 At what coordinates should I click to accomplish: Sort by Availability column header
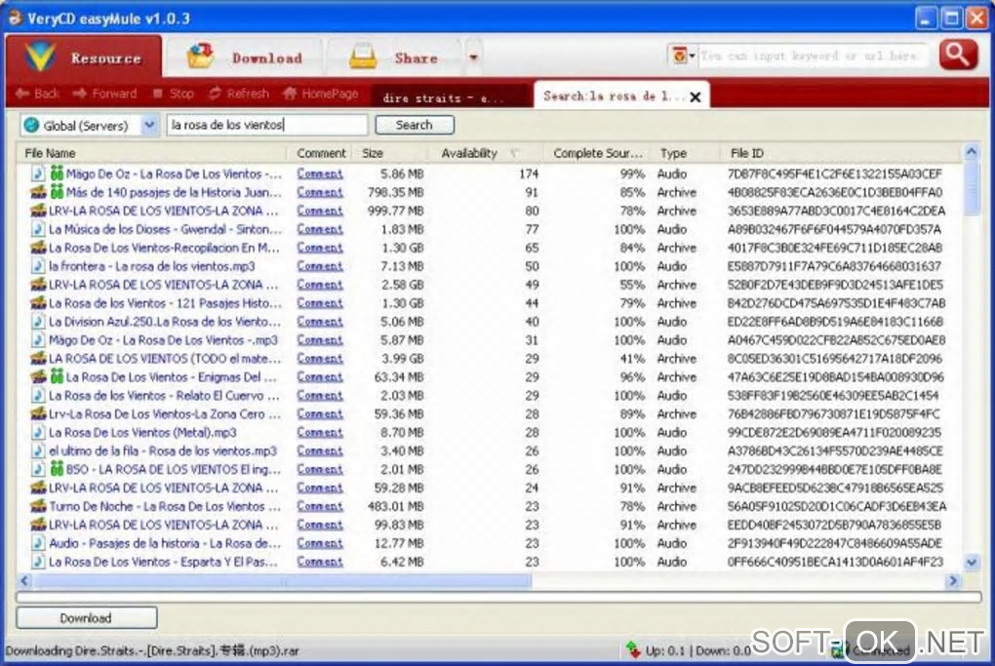485,153
